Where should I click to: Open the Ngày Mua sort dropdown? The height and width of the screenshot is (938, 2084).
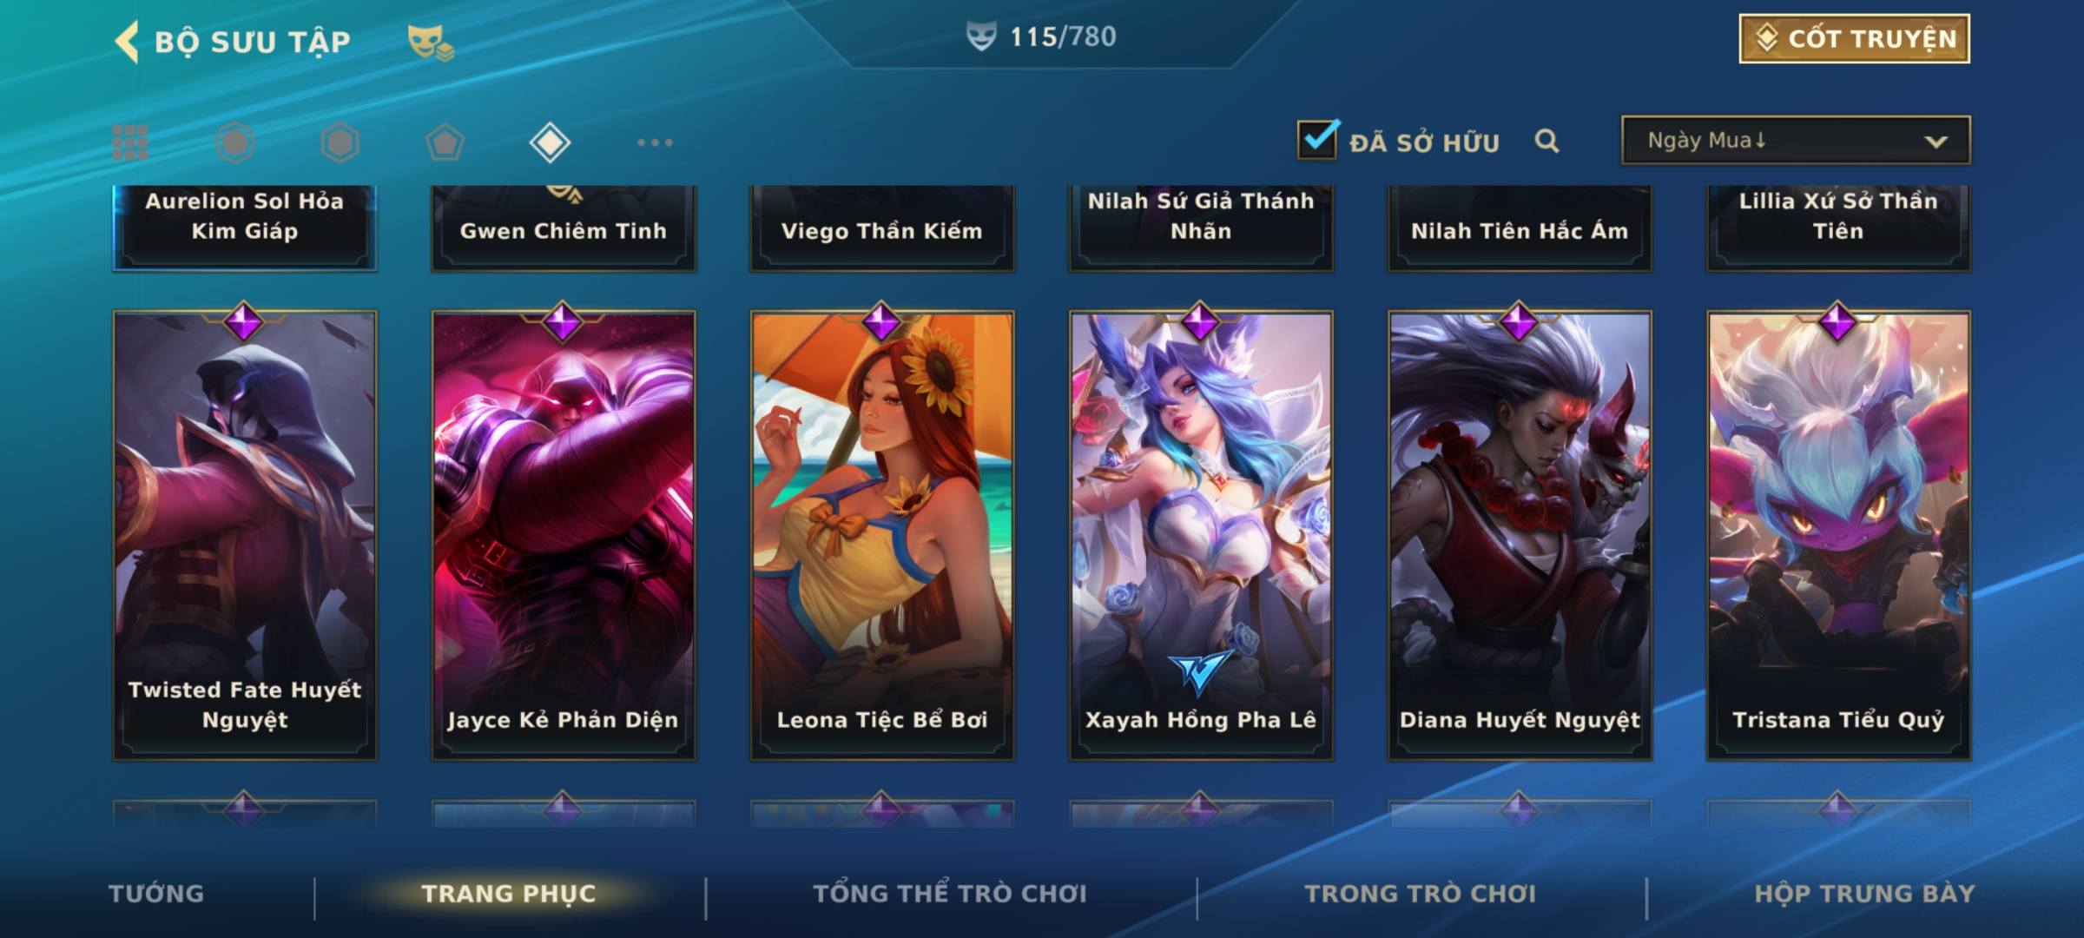point(1796,140)
